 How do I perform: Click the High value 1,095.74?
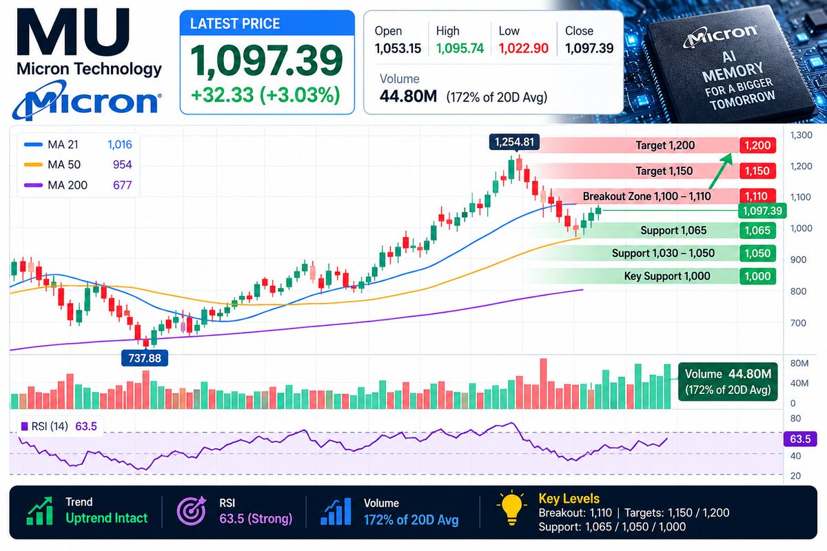tap(460, 49)
